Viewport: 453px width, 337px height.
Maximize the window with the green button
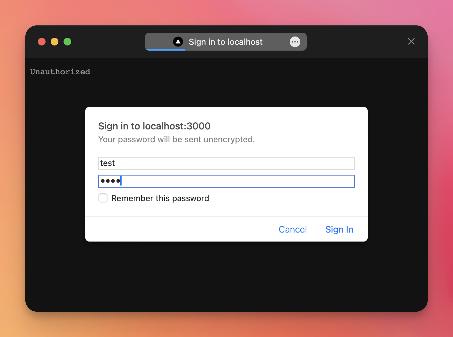click(x=67, y=42)
